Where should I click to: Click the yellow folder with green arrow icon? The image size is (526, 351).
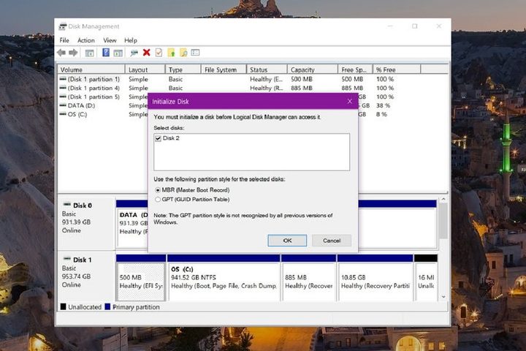pyautogui.click(x=171, y=53)
